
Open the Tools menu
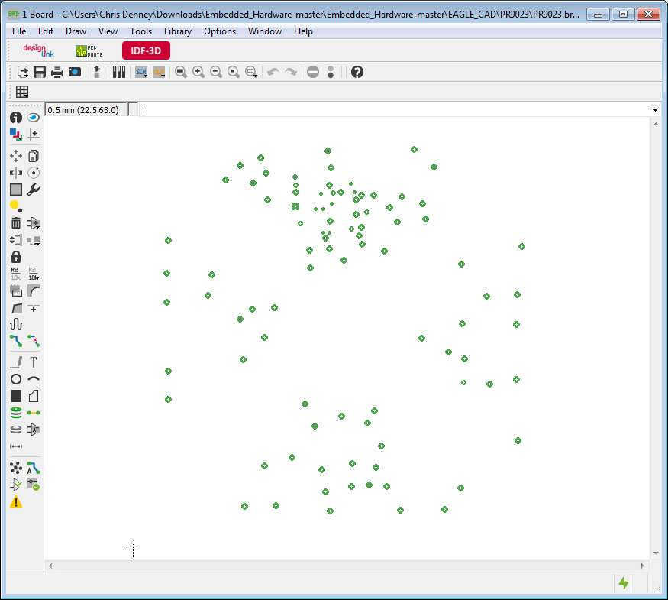[x=140, y=31]
